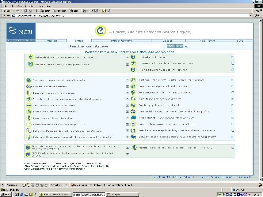The width and height of the screenshot is (263, 197).
Task: Click the PubChem Substance icon
Action: [29, 137]
